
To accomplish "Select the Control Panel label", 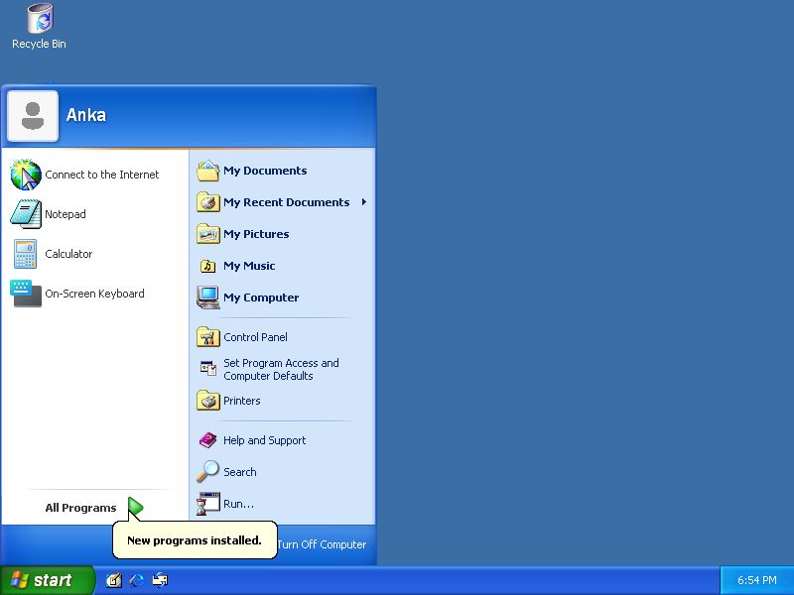I will [255, 337].
